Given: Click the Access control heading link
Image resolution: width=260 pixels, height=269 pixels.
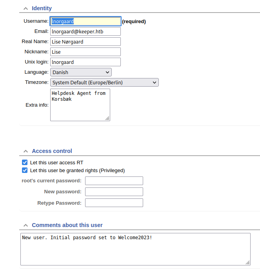Looking at the screenshot, I should point(52,151).
